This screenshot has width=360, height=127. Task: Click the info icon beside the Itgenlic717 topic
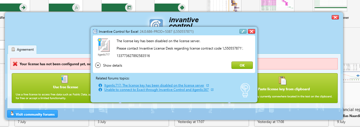point(100,85)
